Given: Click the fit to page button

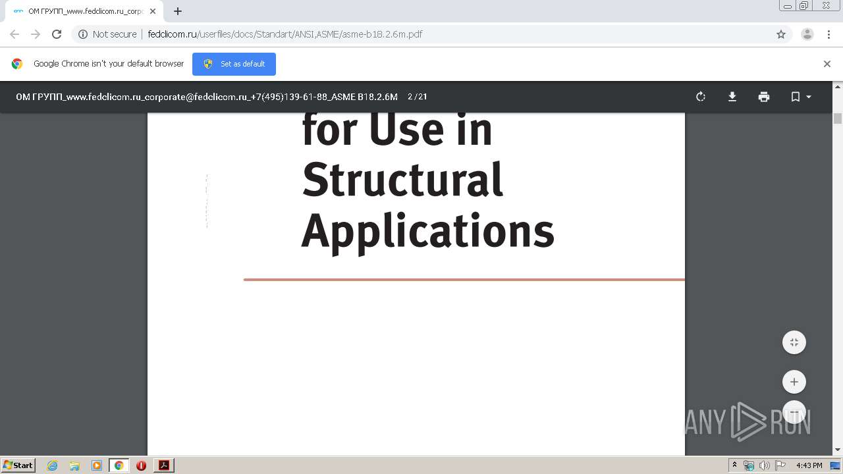Looking at the screenshot, I should click(x=794, y=342).
